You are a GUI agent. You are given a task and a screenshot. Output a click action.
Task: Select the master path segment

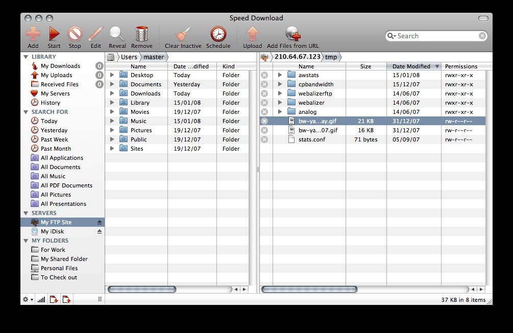[x=154, y=57]
